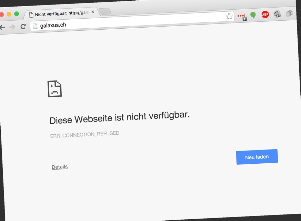The height and width of the screenshot is (221, 301).
Task: Reload page with the refresh icon
Action: pos(23,26)
